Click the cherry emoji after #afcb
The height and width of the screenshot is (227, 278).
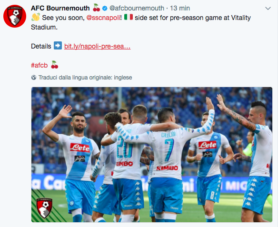click(54, 65)
